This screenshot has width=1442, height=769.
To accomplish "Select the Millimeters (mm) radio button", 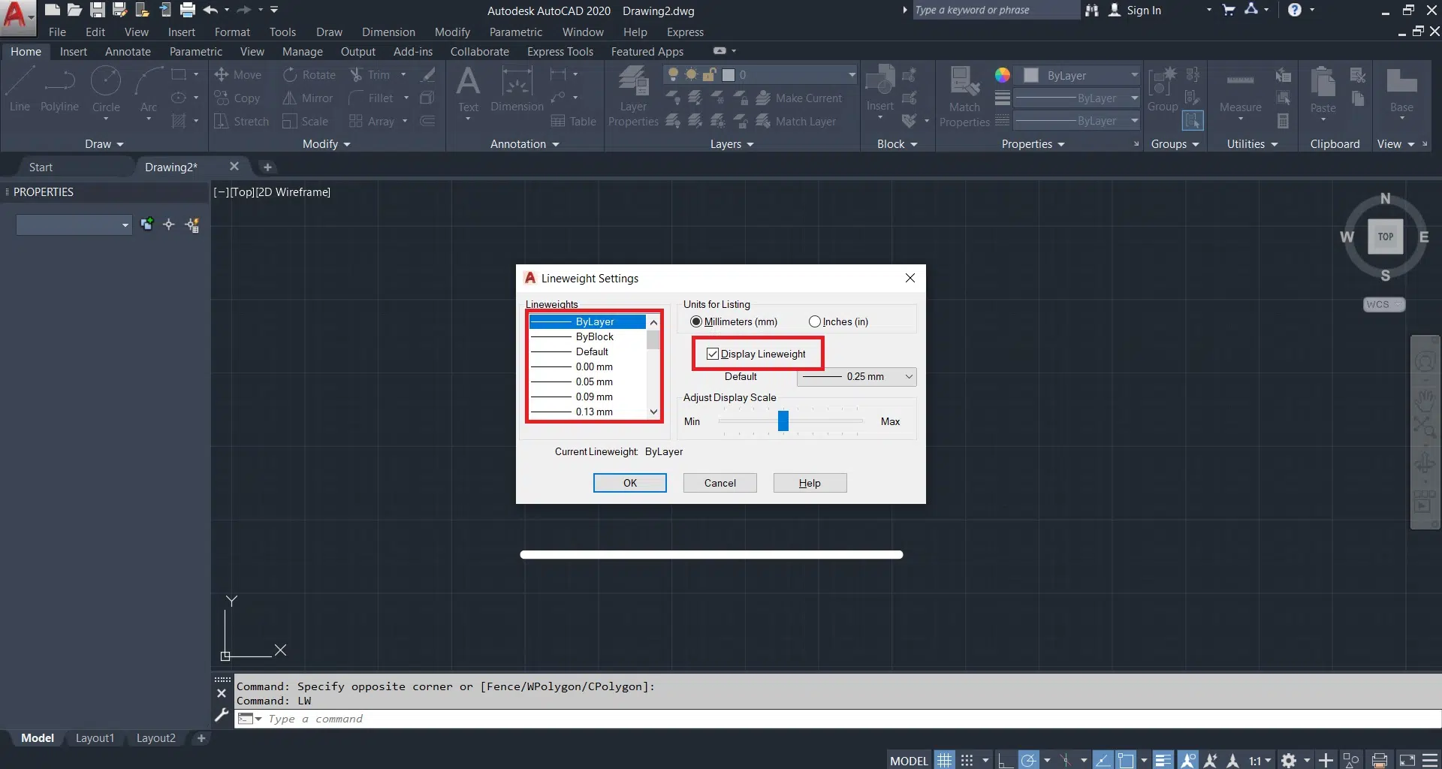I will (x=696, y=321).
